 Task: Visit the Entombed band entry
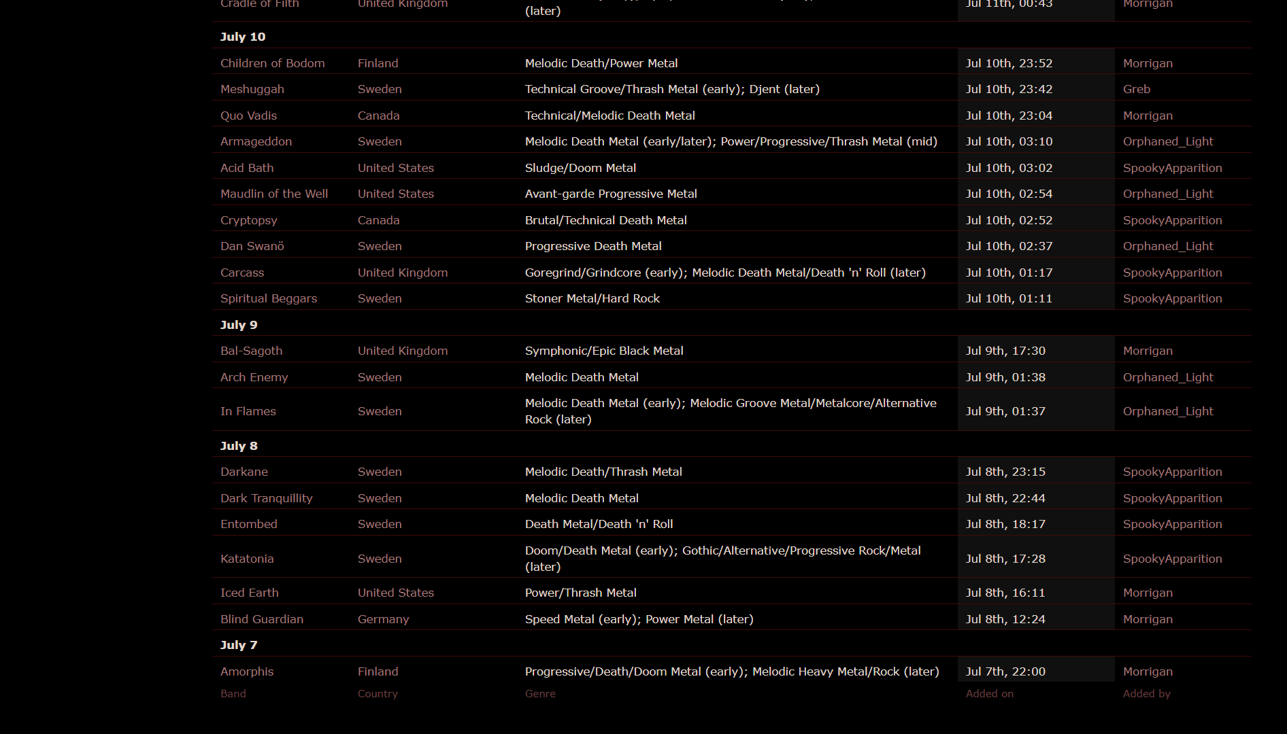coord(249,524)
